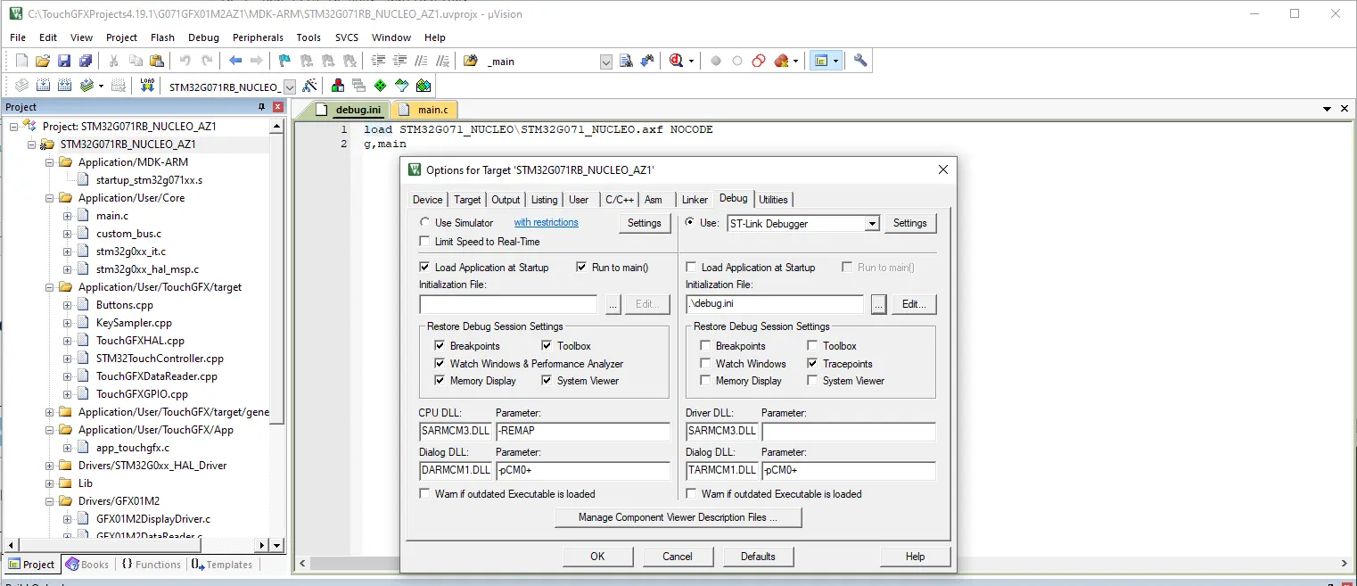Open the ST-Link Debugger dropdown
This screenshot has width=1357, height=586.
[x=872, y=224]
